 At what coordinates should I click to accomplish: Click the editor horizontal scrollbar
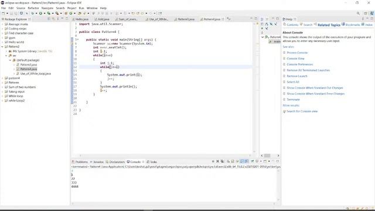point(165,156)
